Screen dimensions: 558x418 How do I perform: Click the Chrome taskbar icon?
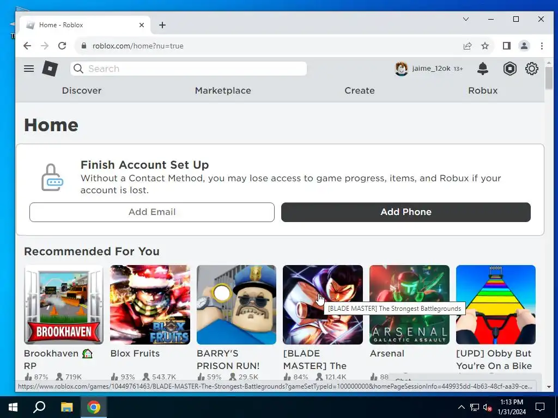coord(94,407)
